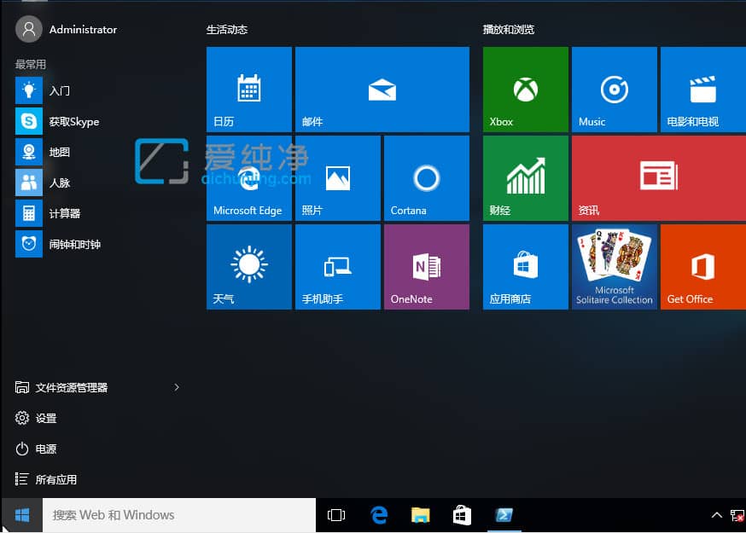Open the Photos (照片) tile
This screenshot has width=746, height=533.
(337, 177)
